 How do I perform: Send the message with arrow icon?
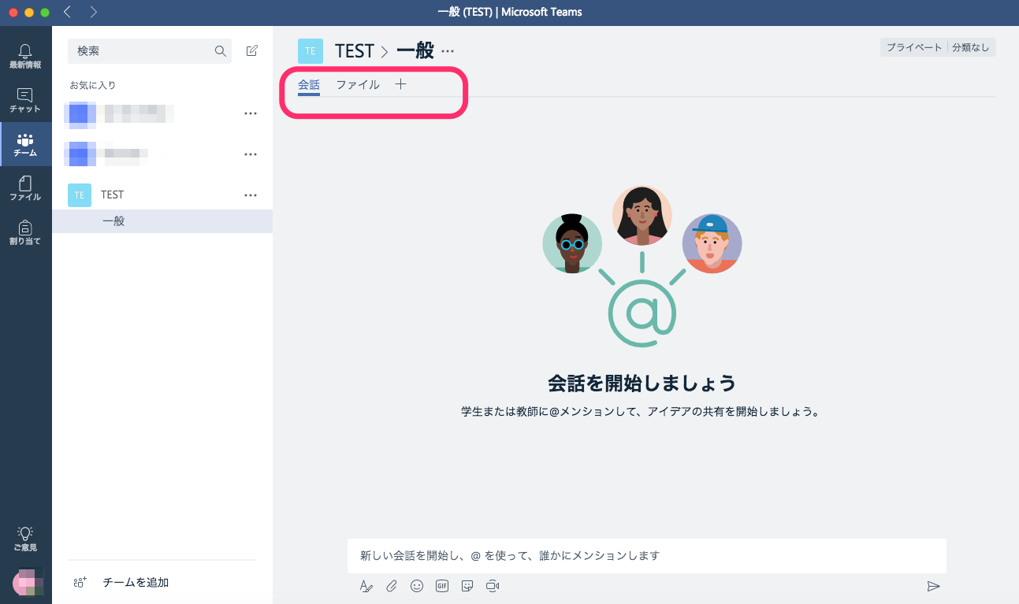pyautogui.click(x=933, y=586)
